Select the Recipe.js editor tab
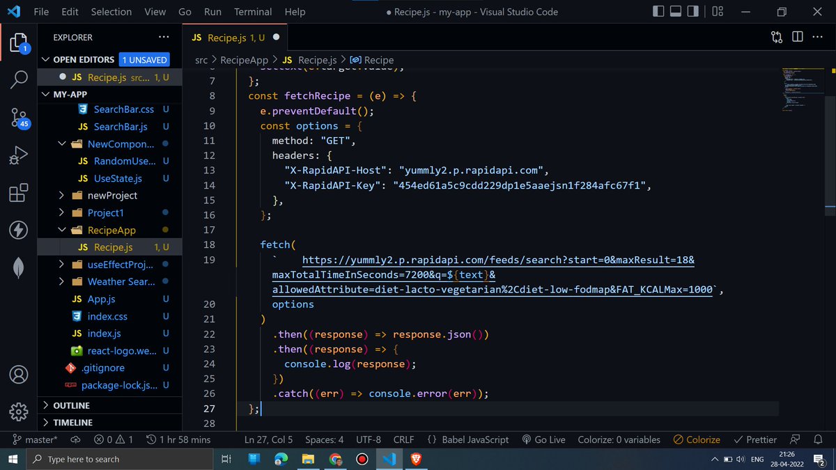 pos(235,37)
